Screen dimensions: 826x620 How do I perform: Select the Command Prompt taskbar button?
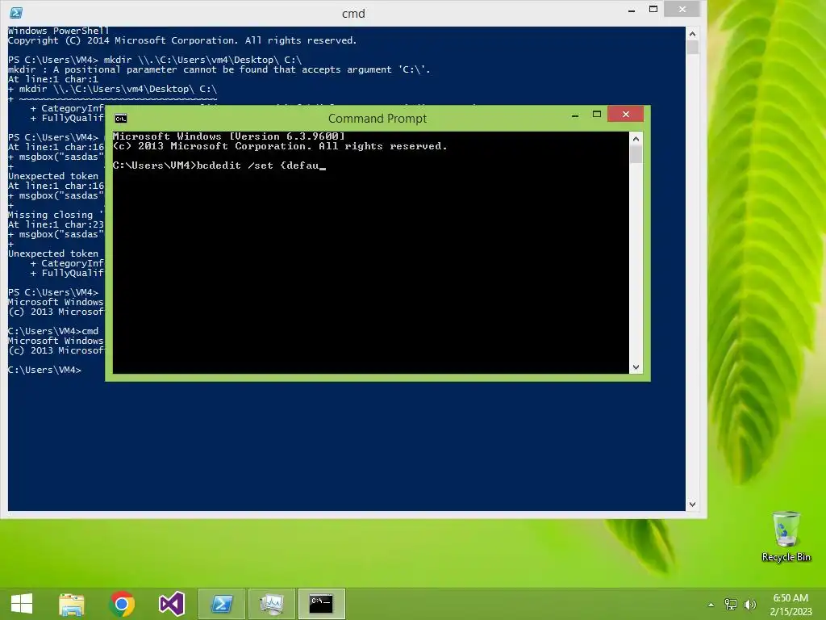[321, 604]
